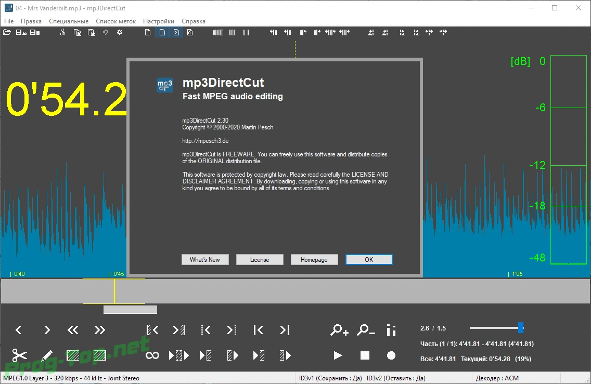Open the Специальные menu
The height and width of the screenshot is (384, 591).
tap(69, 21)
